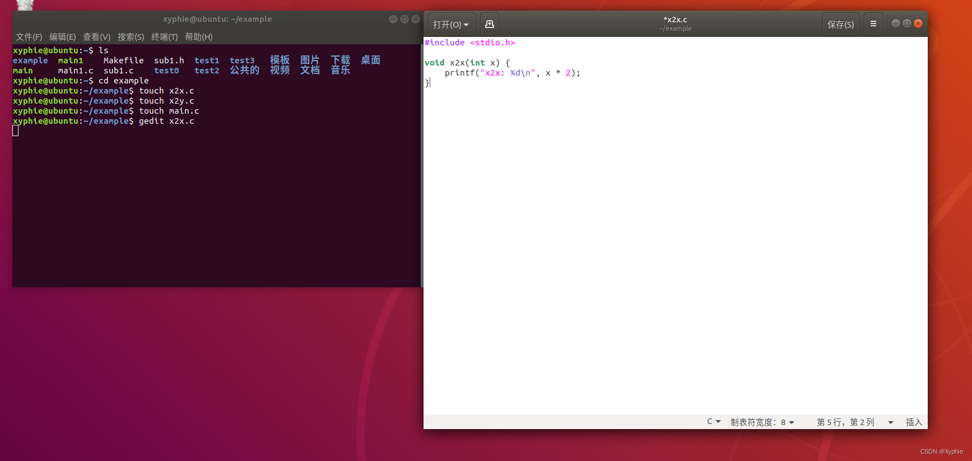The width and height of the screenshot is (972, 461).
Task: Open terminal 搜索(S) menu
Action: pyautogui.click(x=131, y=37)
